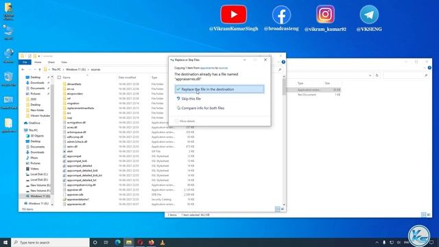Open the File tab in the sources window
Screen dimensions: 439x247
click(x=25, y=62)
